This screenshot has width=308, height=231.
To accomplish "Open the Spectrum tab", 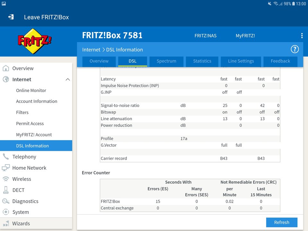I will pos(167,61).
